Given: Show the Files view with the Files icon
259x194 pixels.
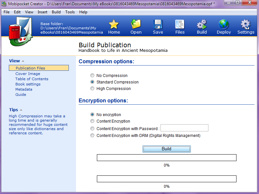Looking at the screenshot, I should point(180,24).
